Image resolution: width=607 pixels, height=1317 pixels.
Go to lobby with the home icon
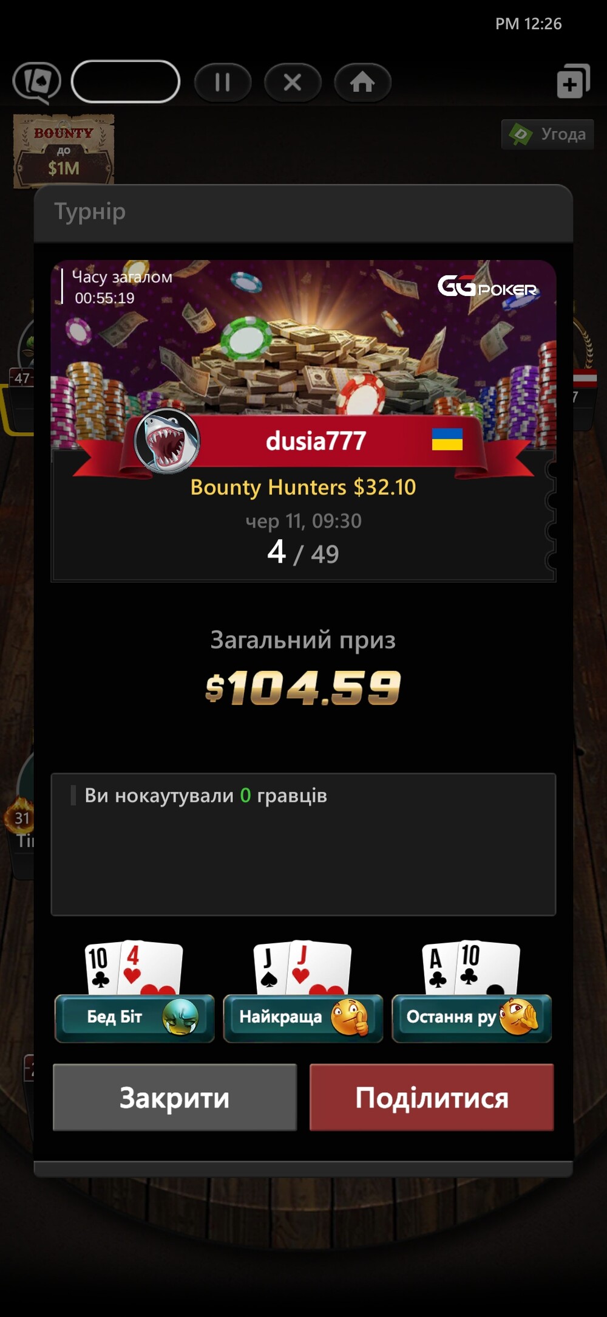coord(362,82)
